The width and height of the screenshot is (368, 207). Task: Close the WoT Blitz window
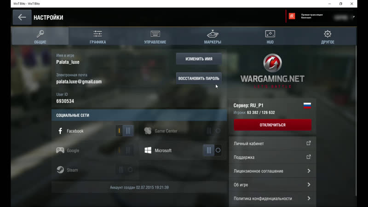click(351, 4)
